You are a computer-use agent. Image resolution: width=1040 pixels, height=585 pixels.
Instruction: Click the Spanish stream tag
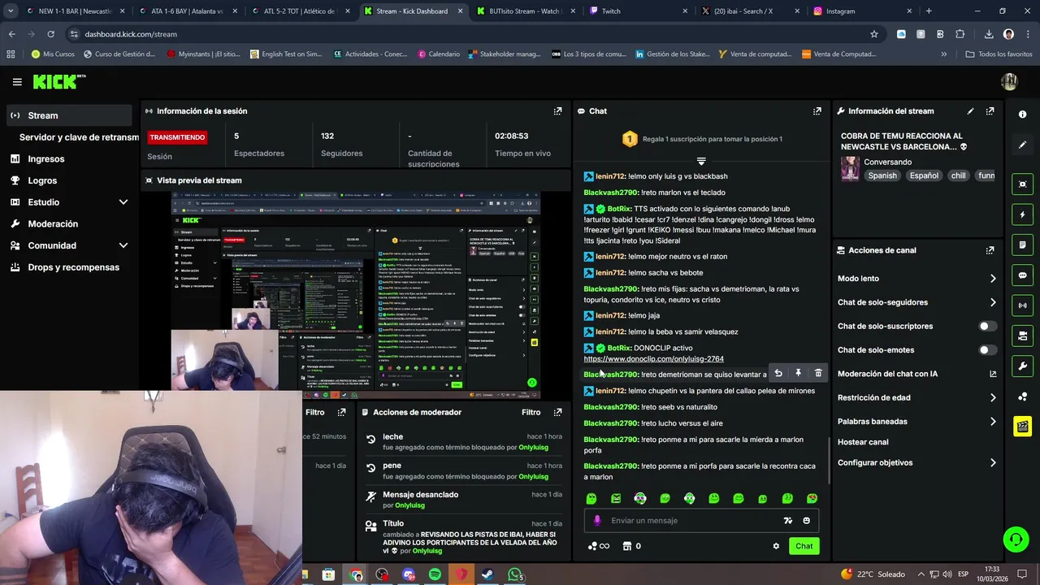(x=882, y=175)
